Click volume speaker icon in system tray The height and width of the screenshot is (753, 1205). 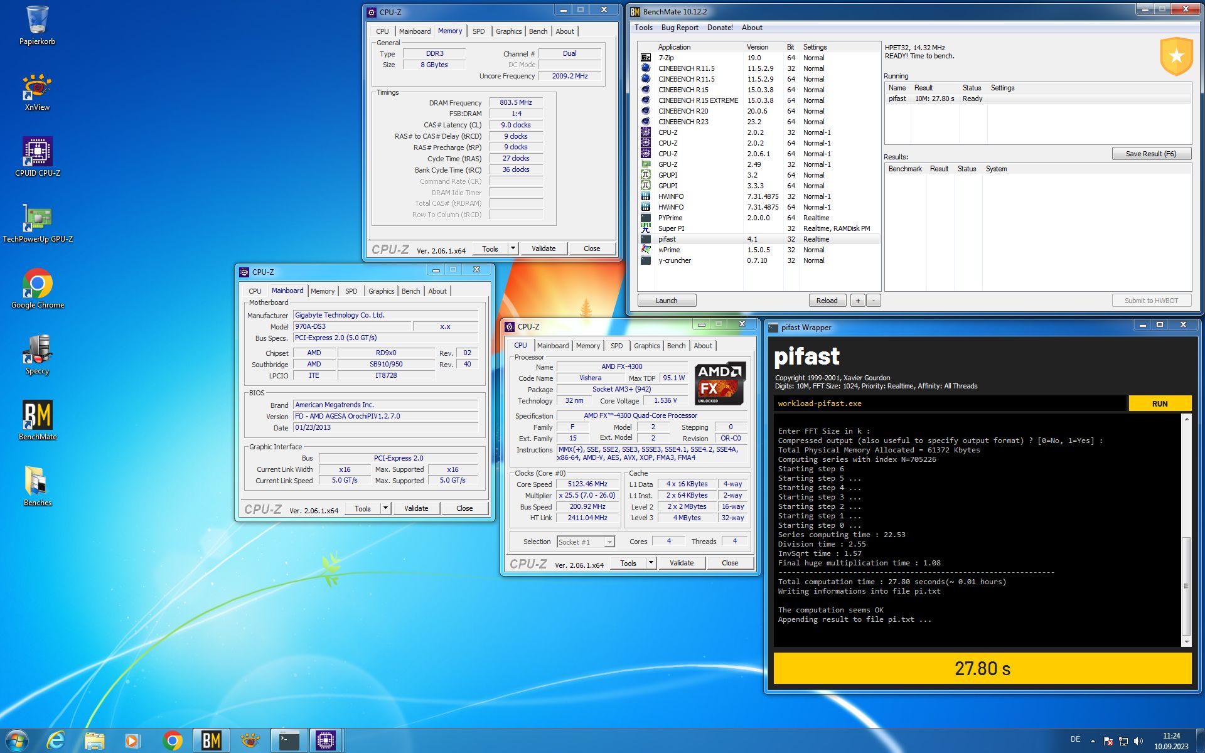1138,741
